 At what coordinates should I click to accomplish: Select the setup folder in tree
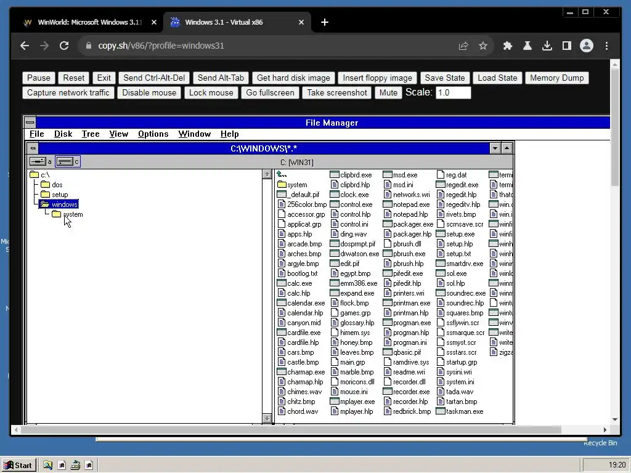coord(55,195)
